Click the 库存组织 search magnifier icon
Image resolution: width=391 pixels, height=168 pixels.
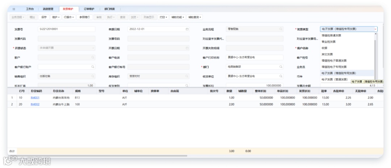click(187, 76)
